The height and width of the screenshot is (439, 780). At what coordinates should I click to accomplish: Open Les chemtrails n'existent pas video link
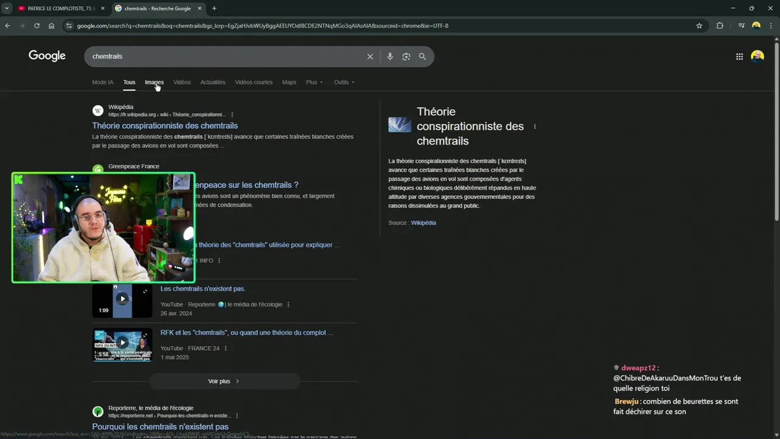203,289
